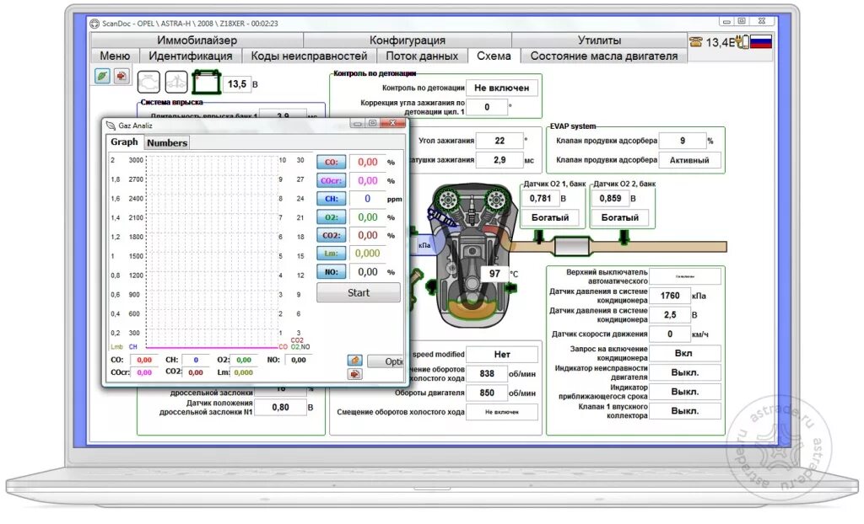The height and width of the screenshot is (524, 864).
Task: Click the Не включен detonation control field
Action: [501, 88]
